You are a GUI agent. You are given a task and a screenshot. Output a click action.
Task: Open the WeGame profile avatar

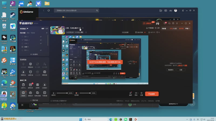click(175, 10)
